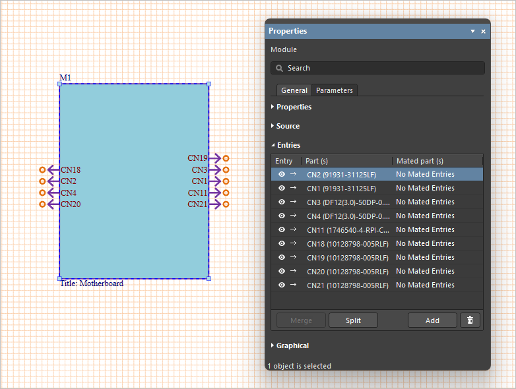Select the CN21 entry arrow on module
Viewport: 516px width, 389px height.
point(217,204)
